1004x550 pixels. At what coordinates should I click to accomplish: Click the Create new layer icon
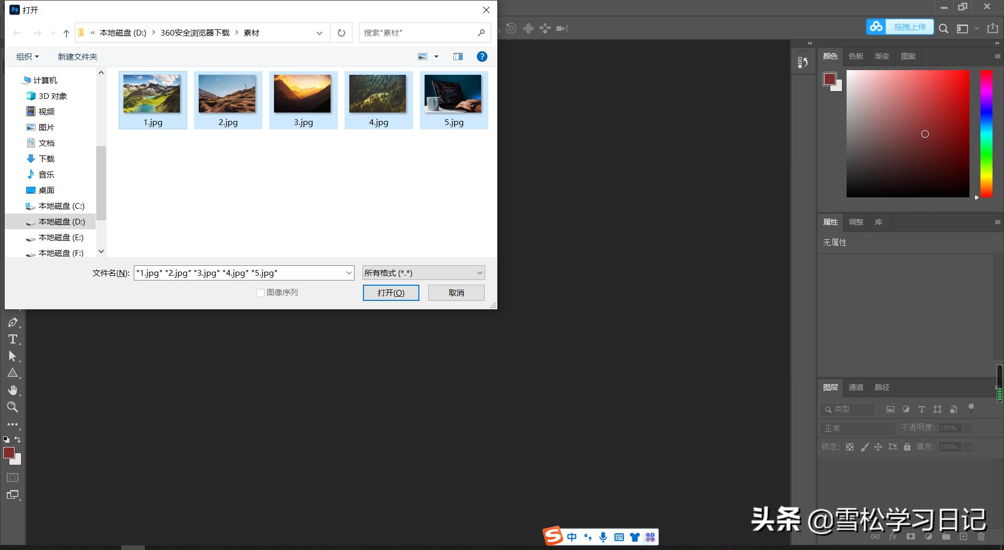tap(963, 536)
